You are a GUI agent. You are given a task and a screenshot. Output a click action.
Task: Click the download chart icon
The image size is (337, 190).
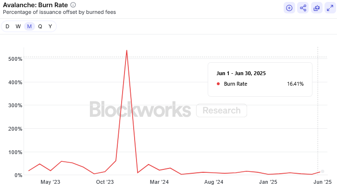(x=317, y=8)
